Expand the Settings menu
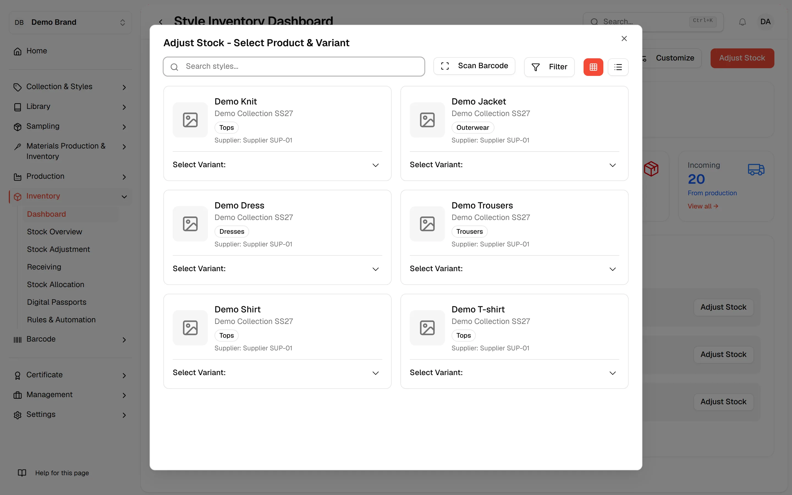792x495 pixels. tap(70, 415)
